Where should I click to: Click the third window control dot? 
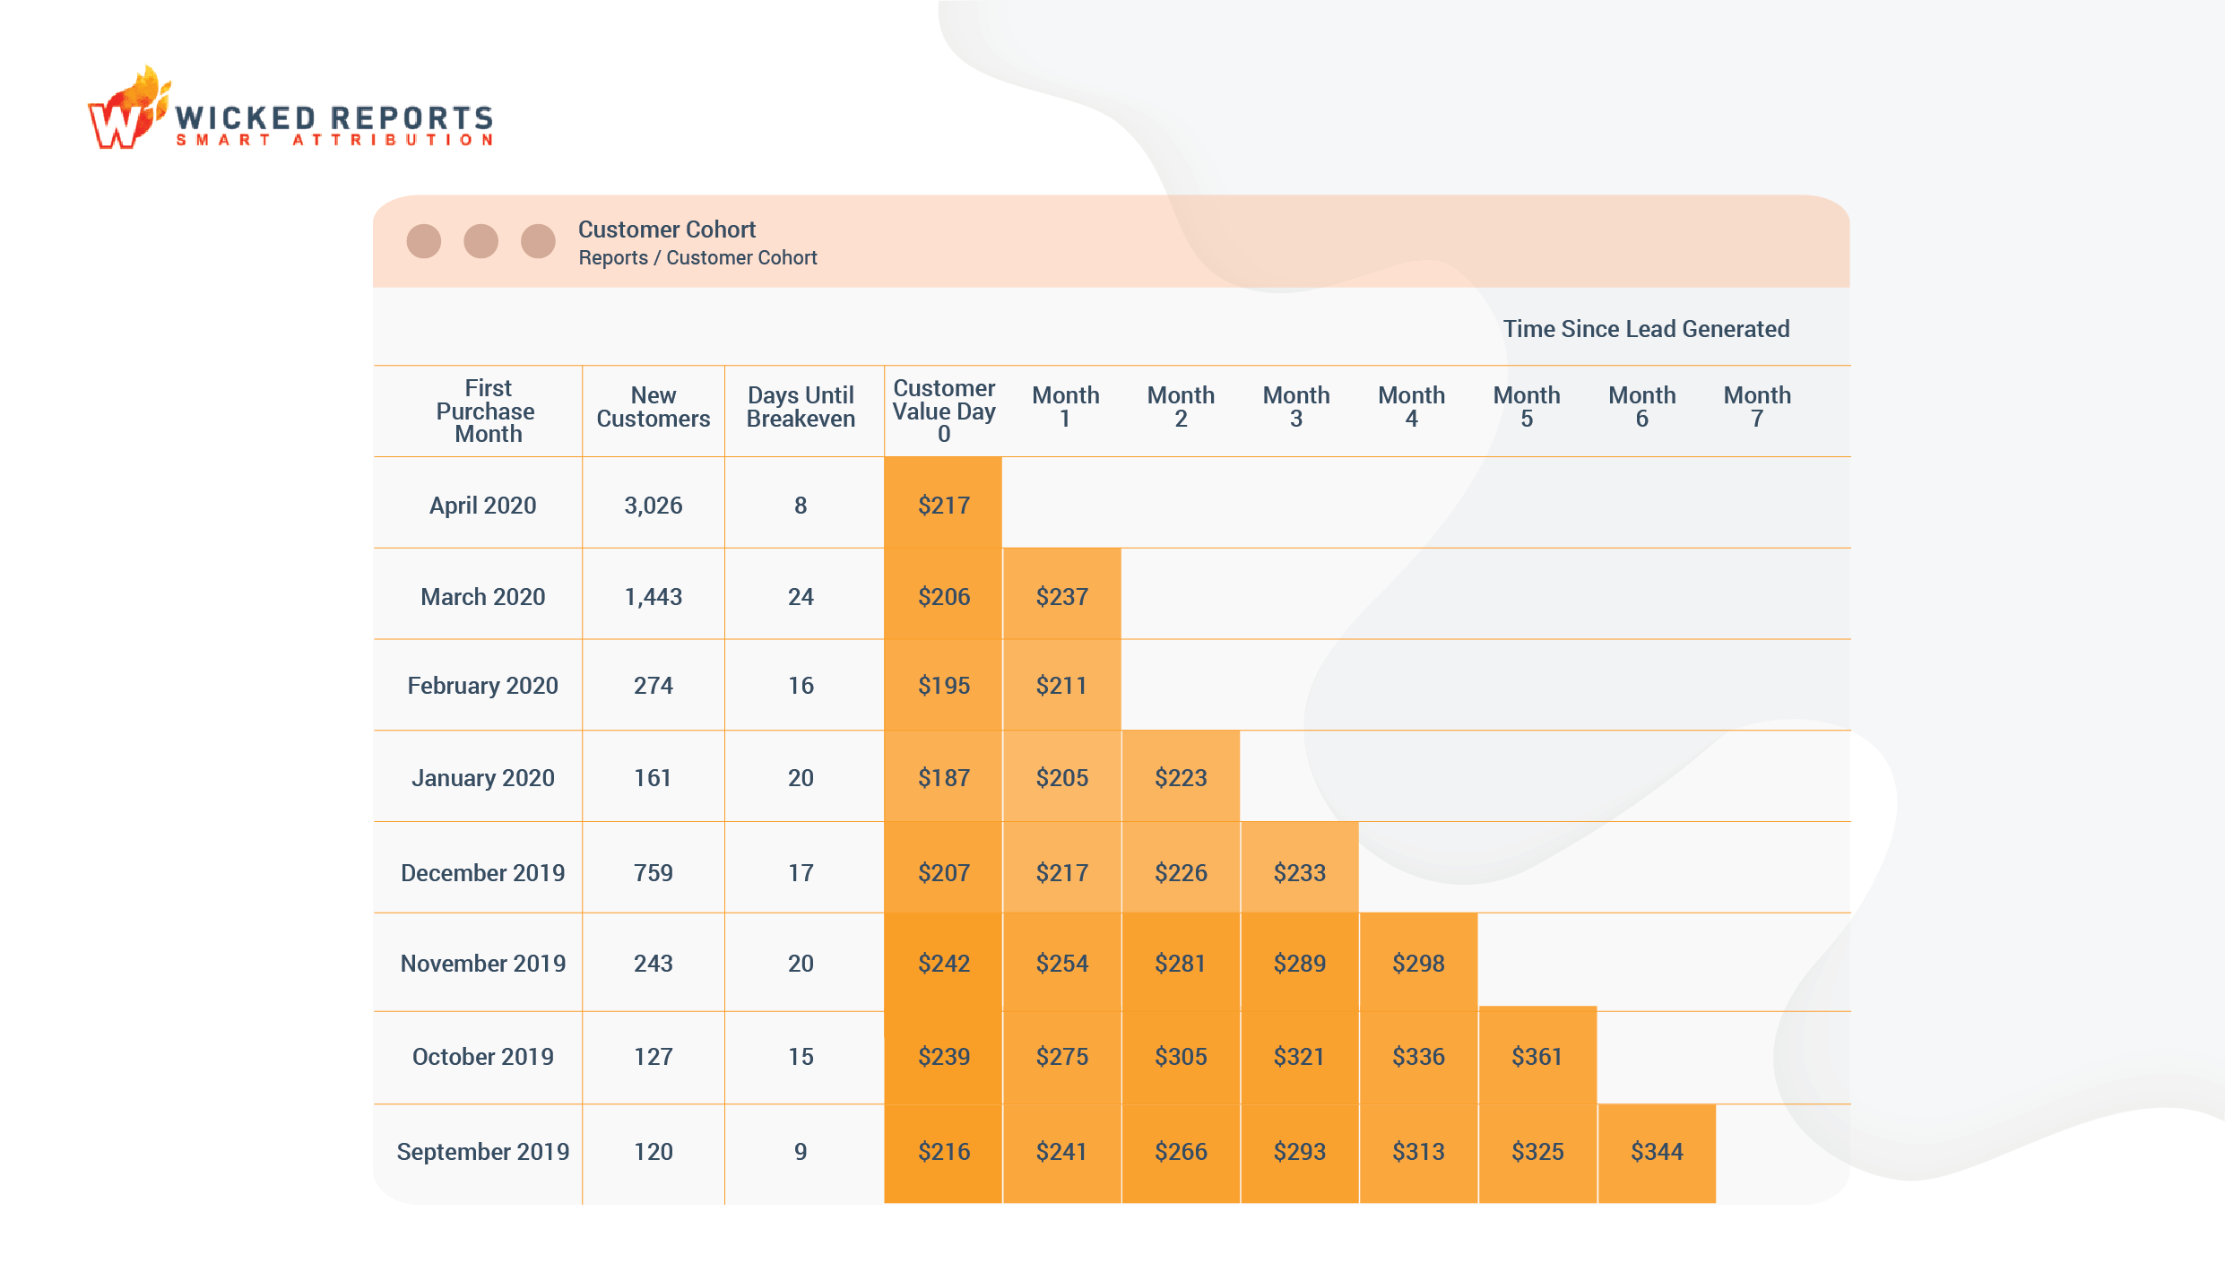coord(538,241)
